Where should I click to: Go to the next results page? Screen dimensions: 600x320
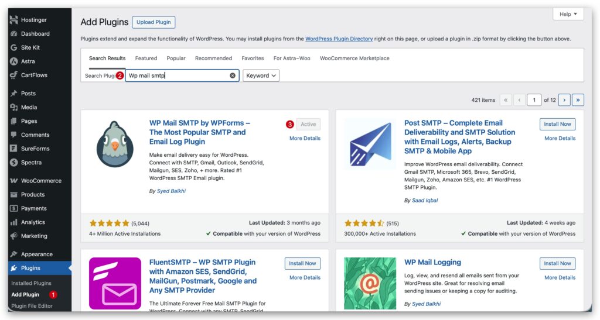[x=564, y=100]
